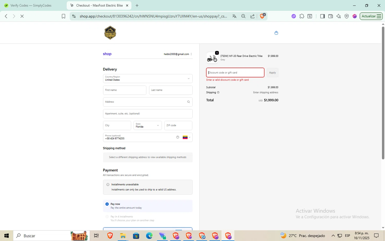Screen dimensions: 385x241
Task: Click the ZIP code field
Action: tap(178, 125)
